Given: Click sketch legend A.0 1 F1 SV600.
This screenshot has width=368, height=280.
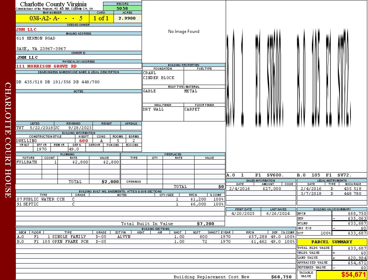Looking at the screenshot, I should pyautogui.click(x=255, y=175).
